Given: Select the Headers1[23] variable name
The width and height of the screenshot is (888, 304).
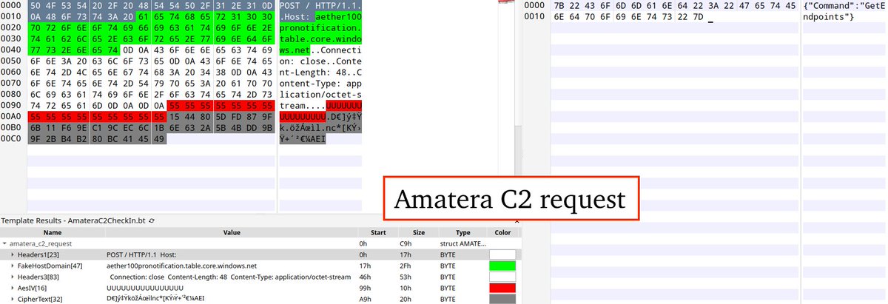Looking at the screenshot, I should 37,254.
